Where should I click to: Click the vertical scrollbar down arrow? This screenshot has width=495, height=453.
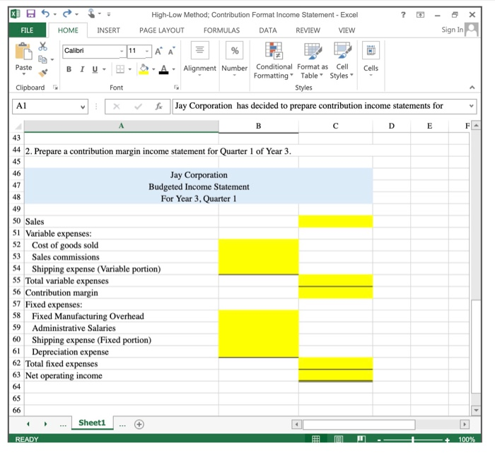pos(476,410)
